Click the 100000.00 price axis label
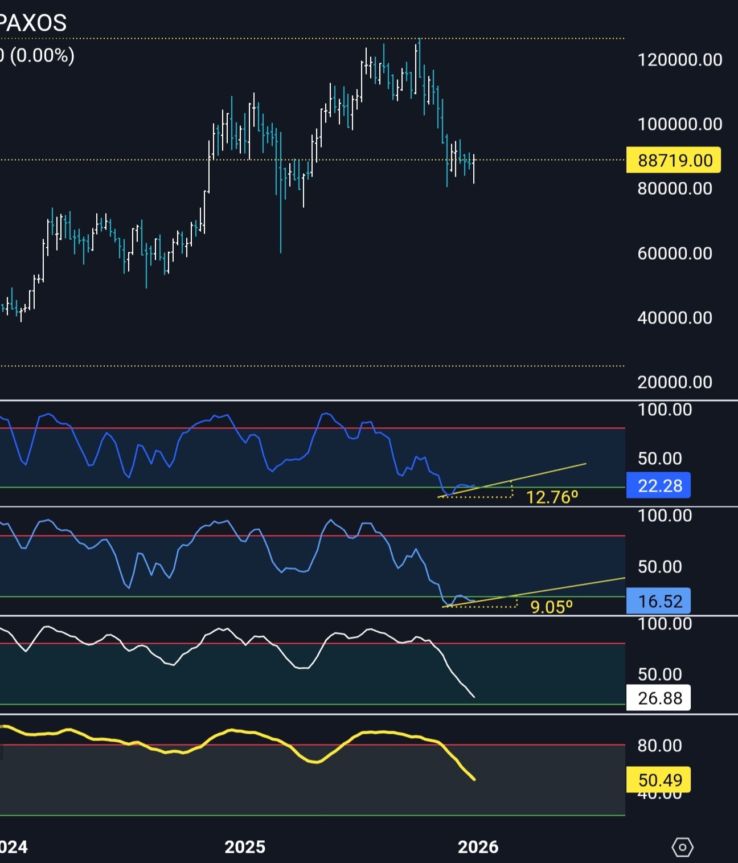This screenshot has width=738, height=863. click(680, 124)
